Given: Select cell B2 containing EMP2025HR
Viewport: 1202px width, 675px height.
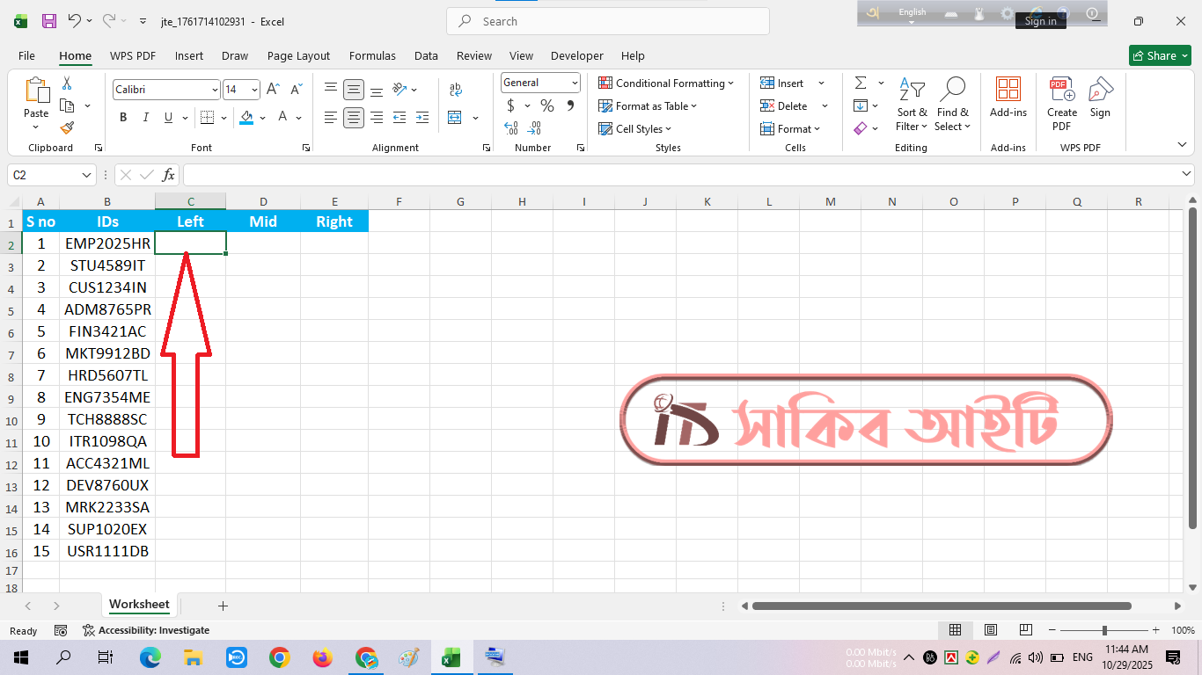Looking at the screenshot, I should [x=107, y=243].
